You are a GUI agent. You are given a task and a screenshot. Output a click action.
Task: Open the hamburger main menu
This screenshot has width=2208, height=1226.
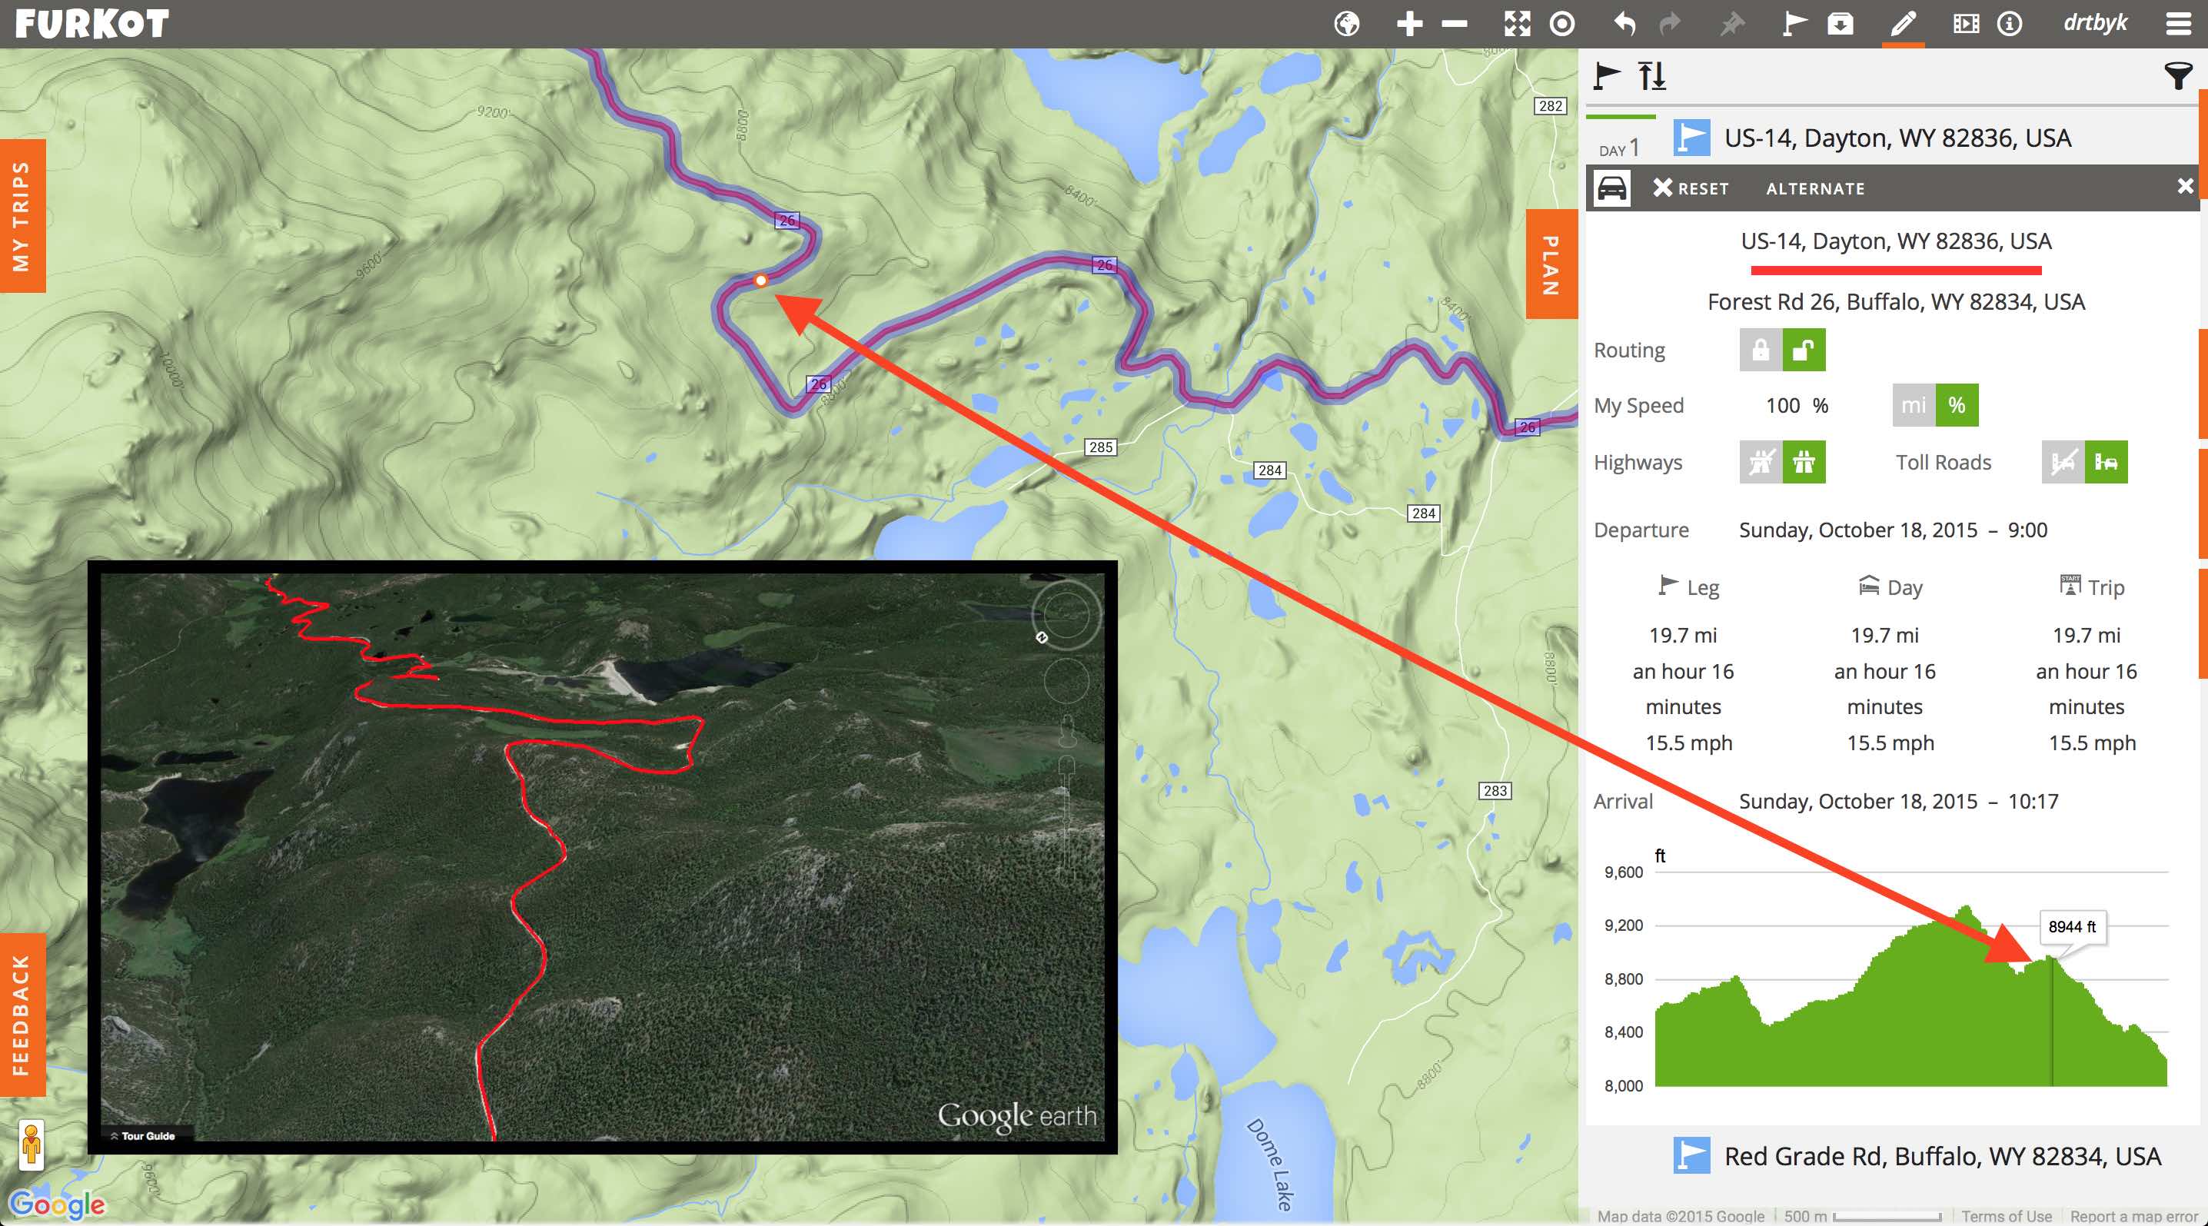(2178, 23)
